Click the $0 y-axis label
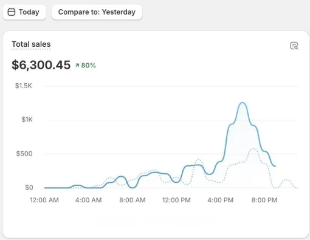The height and width of the screenshot is (240, 310). click(29, 187)
